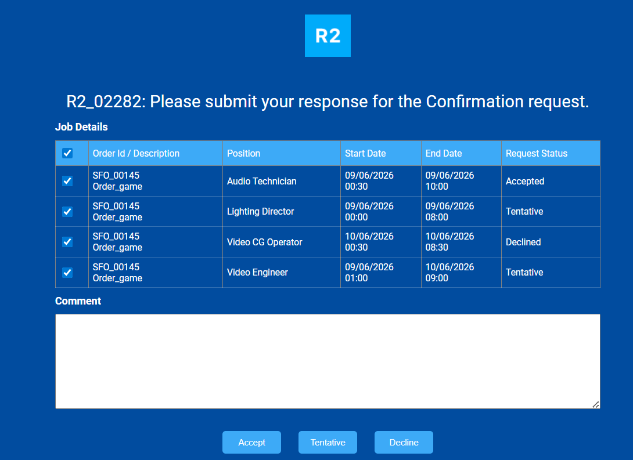Click the End Date column header

[x=461, y=153]
